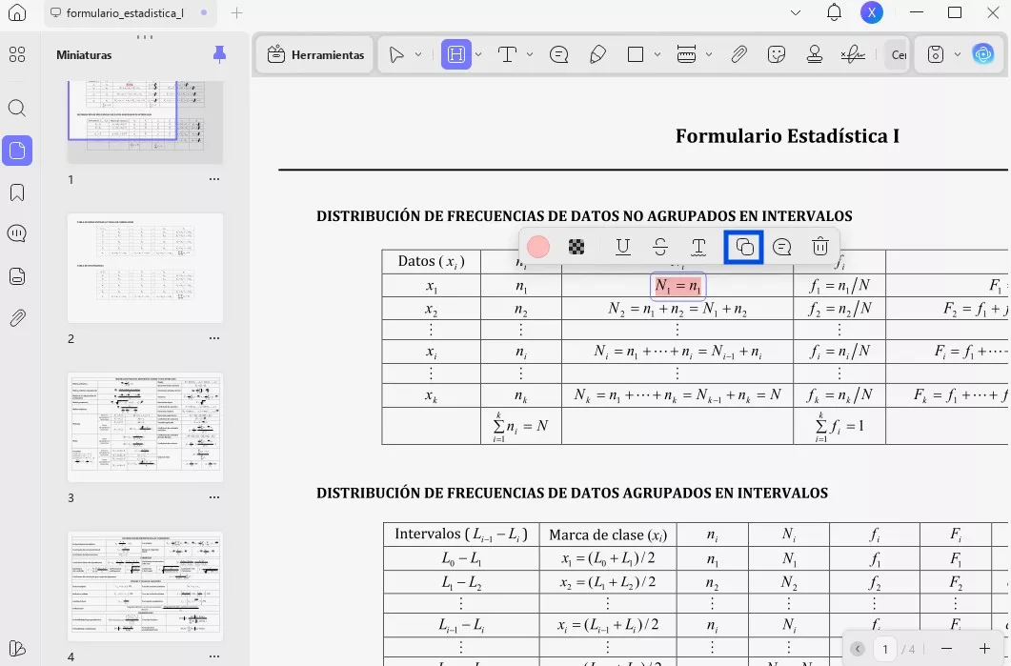Open the comments panel in sidebar
1011x666 pixels.
click(17, 233)
